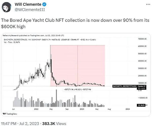Click the BAYCWETH price tag on the right axis
The image size is (152, 126).
tap(121, 86)
